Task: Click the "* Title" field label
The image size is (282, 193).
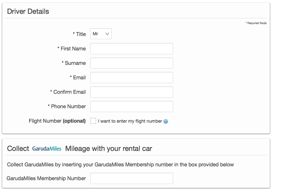Action: click(79, 34)
